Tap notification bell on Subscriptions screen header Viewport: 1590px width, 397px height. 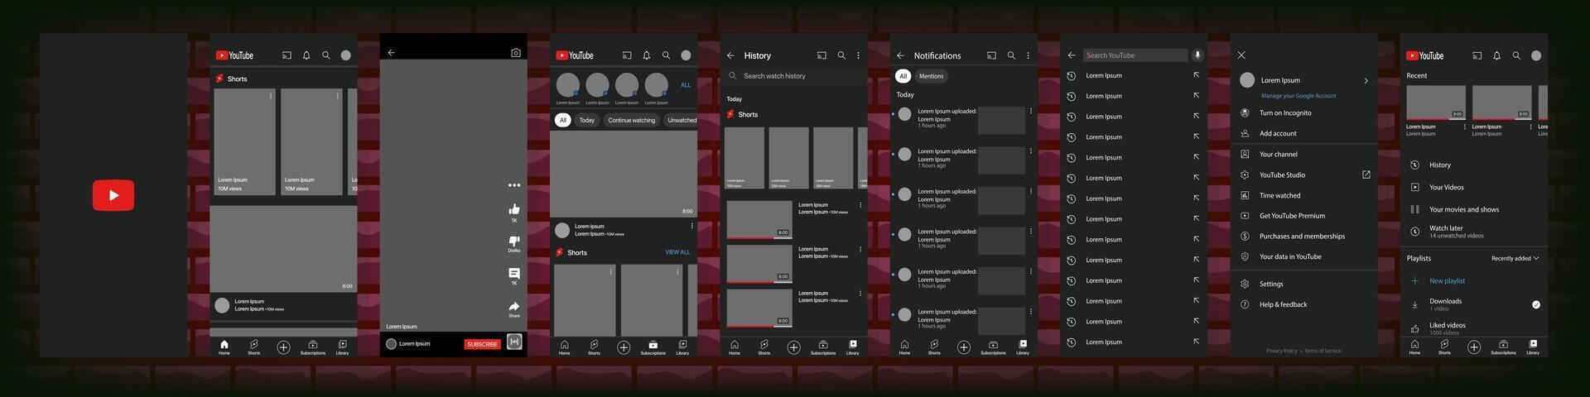point(647,55)
